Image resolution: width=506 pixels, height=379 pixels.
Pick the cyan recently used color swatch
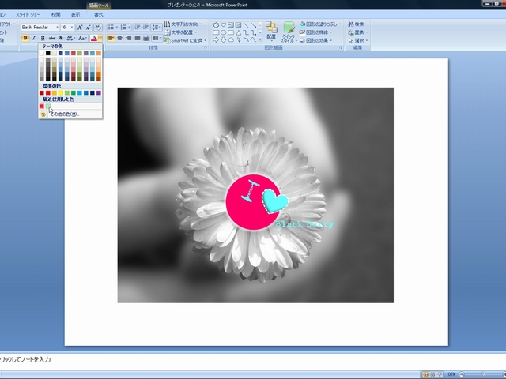point(49,106)
